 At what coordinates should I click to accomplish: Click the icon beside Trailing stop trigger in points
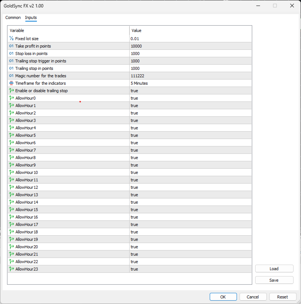(x=12, y=61)
